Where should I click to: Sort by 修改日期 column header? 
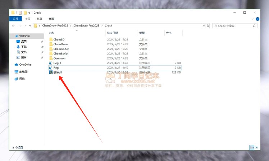pos(112,33)
